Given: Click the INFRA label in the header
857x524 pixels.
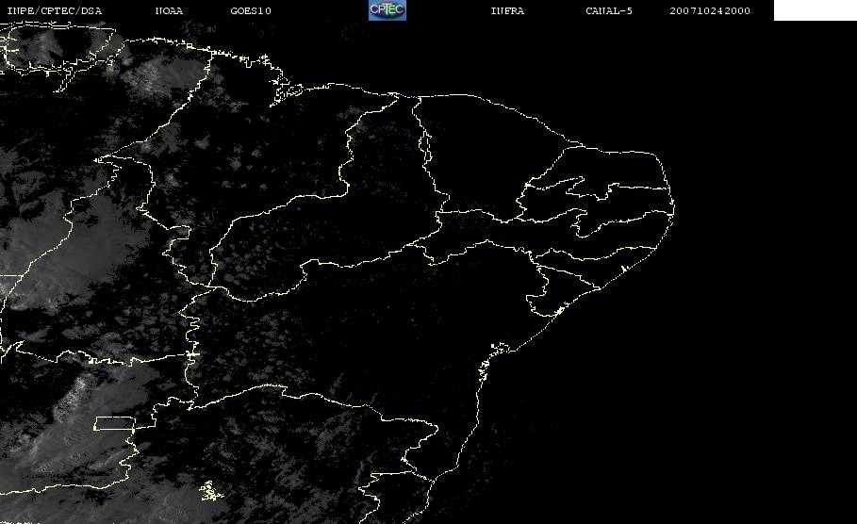Looking at the screenshot, I should pyautogui.click(x=508, y=11).
